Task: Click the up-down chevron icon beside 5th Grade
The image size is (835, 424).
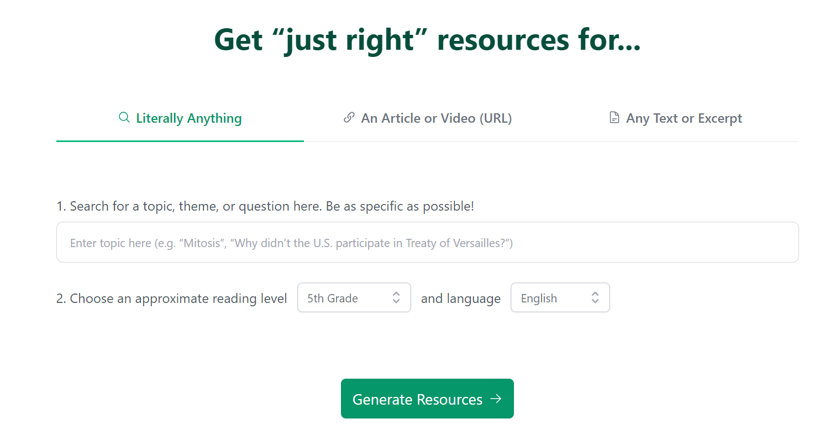Action: coord(396,298)
